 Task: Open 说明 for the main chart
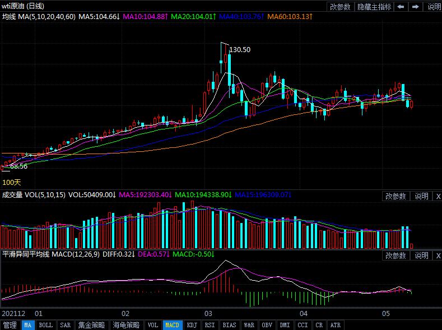coord(434,7)
